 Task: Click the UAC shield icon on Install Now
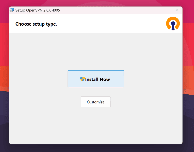(x=82, y=79)
